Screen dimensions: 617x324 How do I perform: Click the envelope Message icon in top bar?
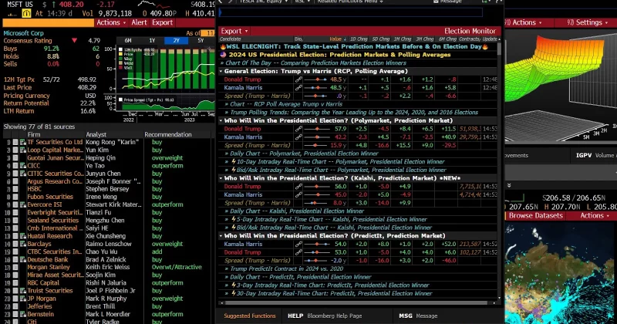436,2
